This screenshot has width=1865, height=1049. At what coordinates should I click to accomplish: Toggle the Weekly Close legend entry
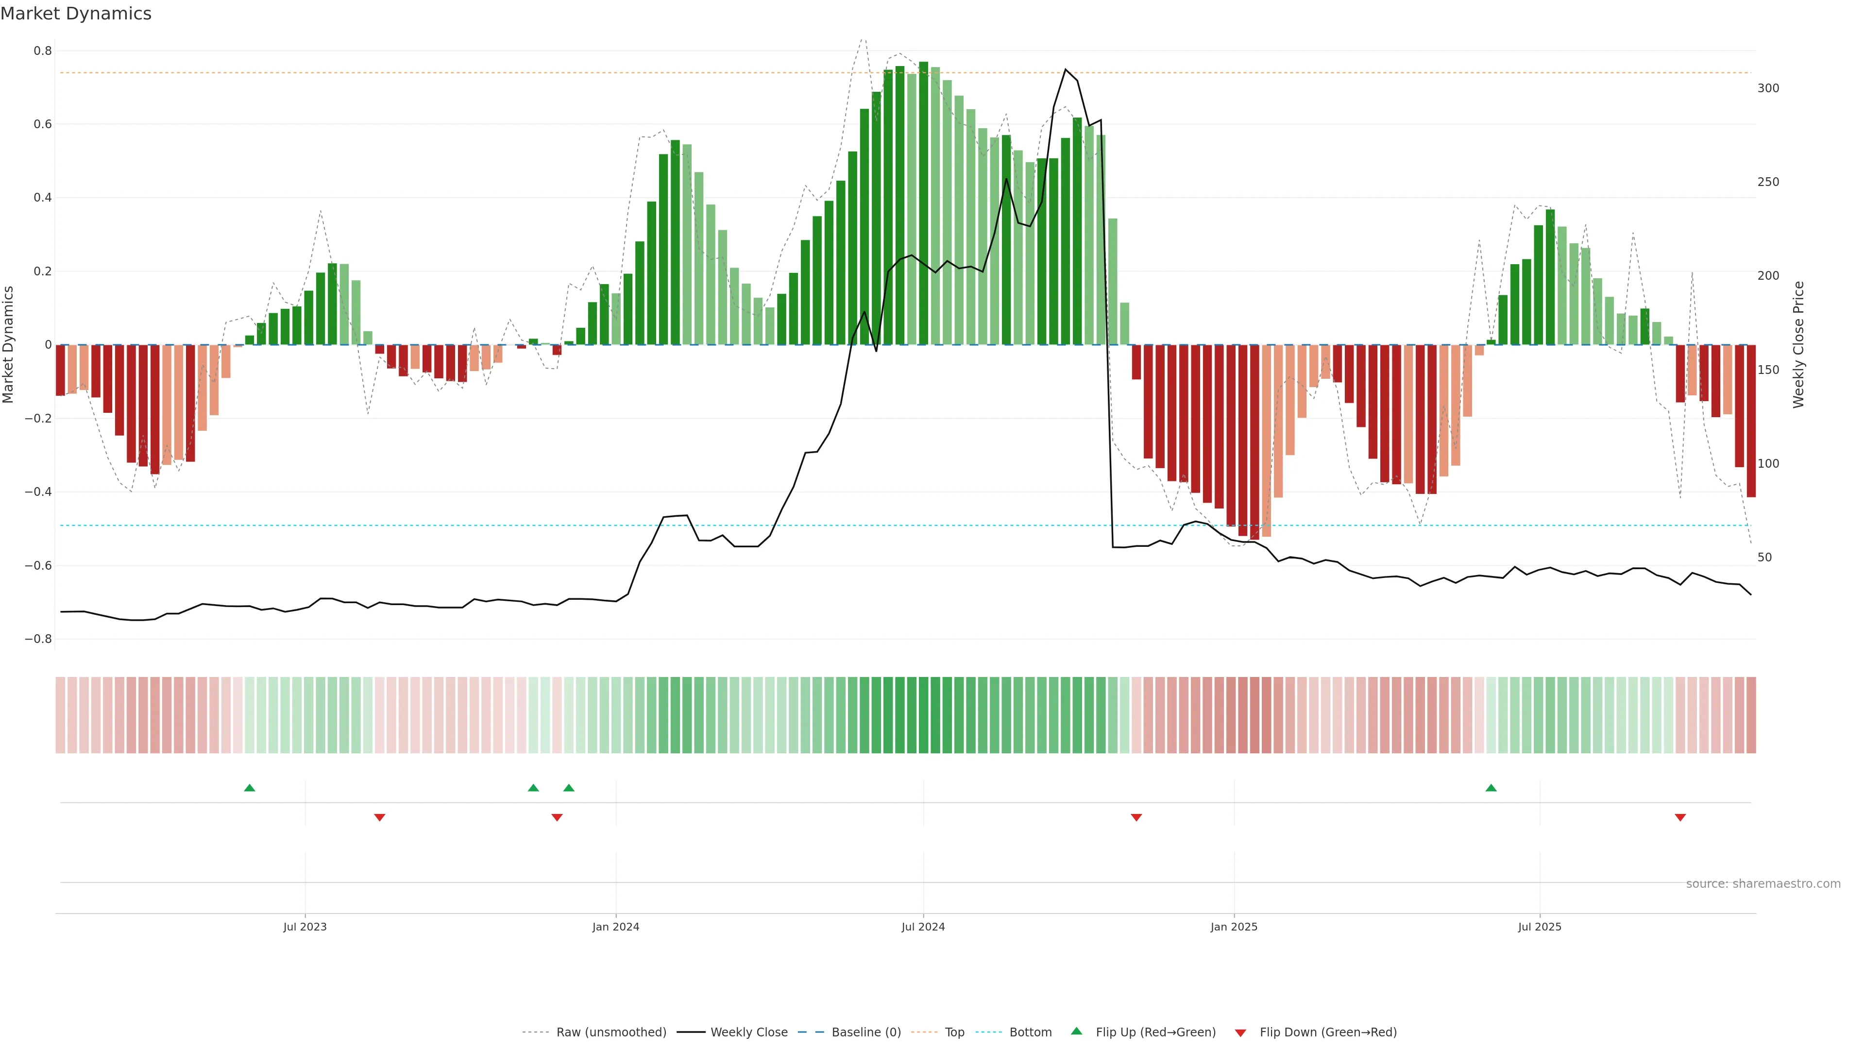[x=748, y=1032]
